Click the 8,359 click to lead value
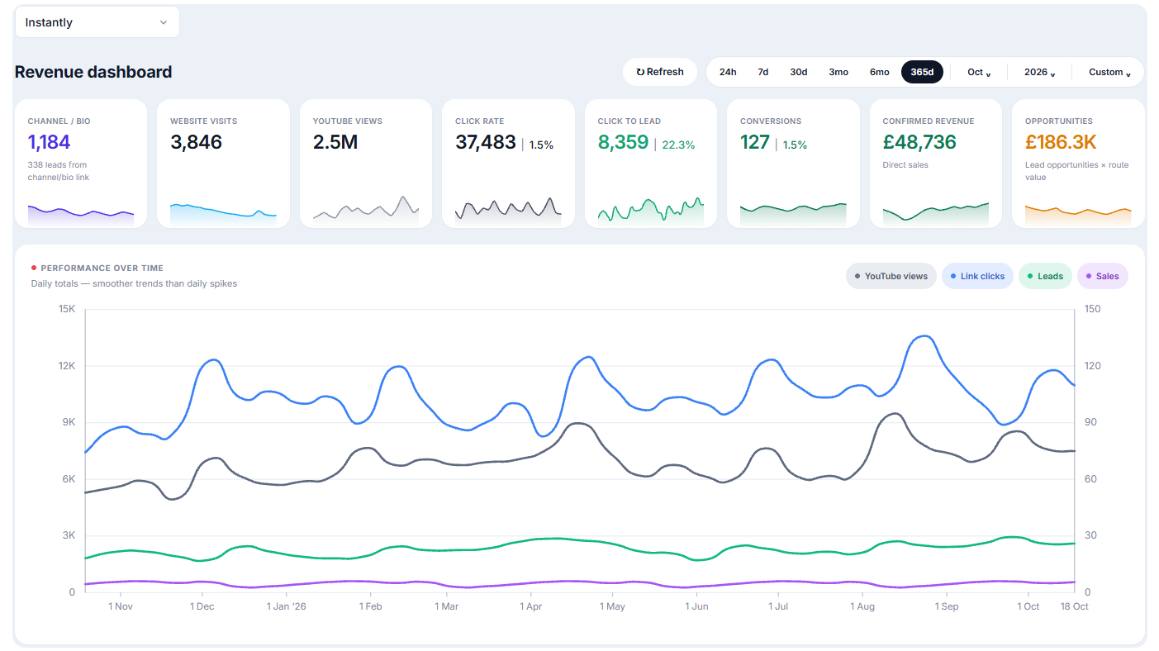1159x651 pixels. pos(624,142)
